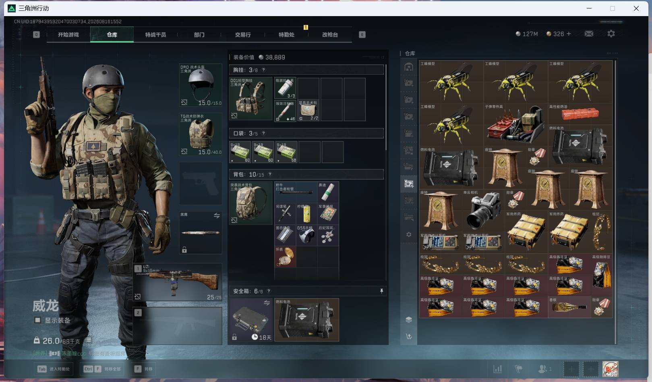Toggle the 安全箱 pin icon

click(x=381, y=291)
